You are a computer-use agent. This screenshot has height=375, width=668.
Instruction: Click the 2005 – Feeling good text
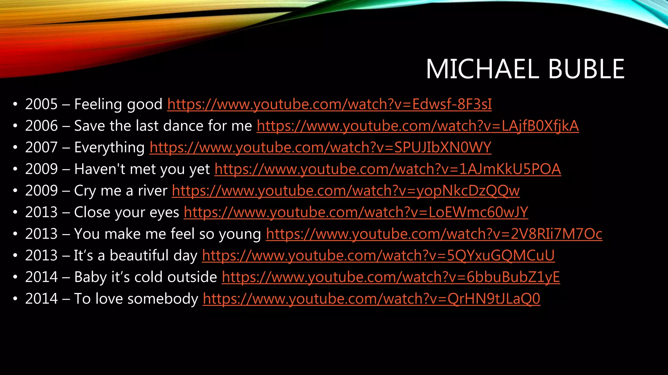[x=94, y=104]
